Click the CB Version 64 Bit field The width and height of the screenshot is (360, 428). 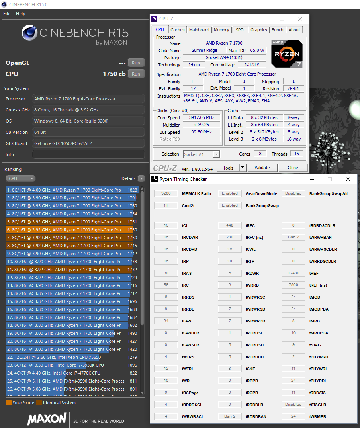88,132
